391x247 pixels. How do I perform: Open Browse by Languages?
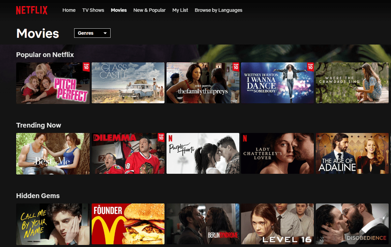(x=218, y=10)
